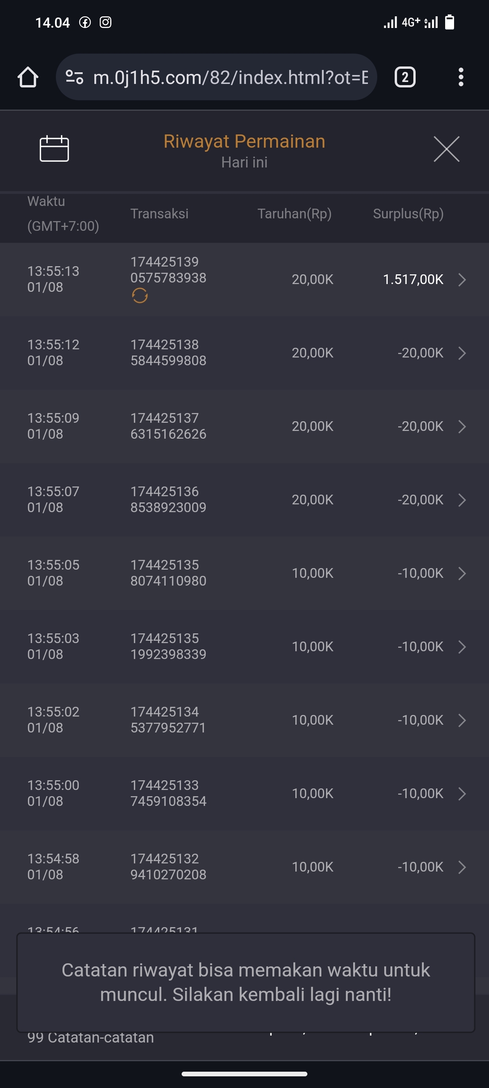Open the browser tab switcher showing 2
Viewport: 489px width, 1088px height.
[x=405, y=77]
